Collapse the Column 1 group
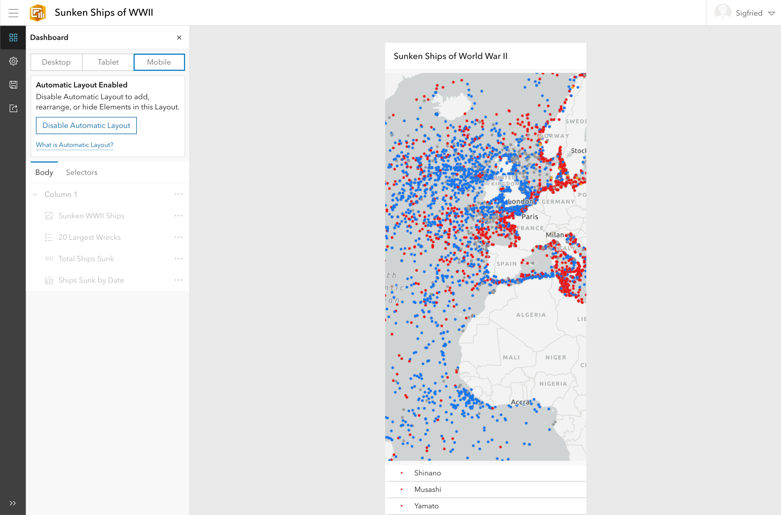781x515 pixels. 35,194
